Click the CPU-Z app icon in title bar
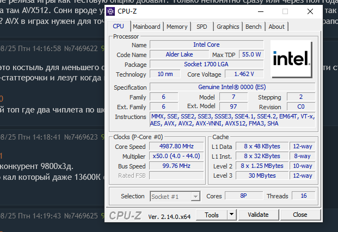338x232 pixels. coord(110,11)
